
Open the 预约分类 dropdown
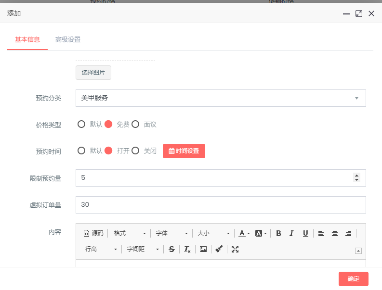coord(221,98)
